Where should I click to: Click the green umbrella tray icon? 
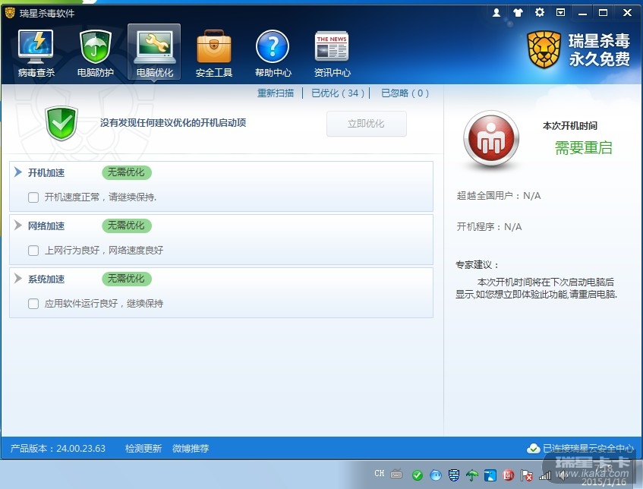pos(472,475)
